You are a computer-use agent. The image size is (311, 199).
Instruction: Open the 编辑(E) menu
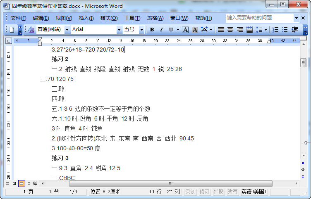(x=41, y=18)
